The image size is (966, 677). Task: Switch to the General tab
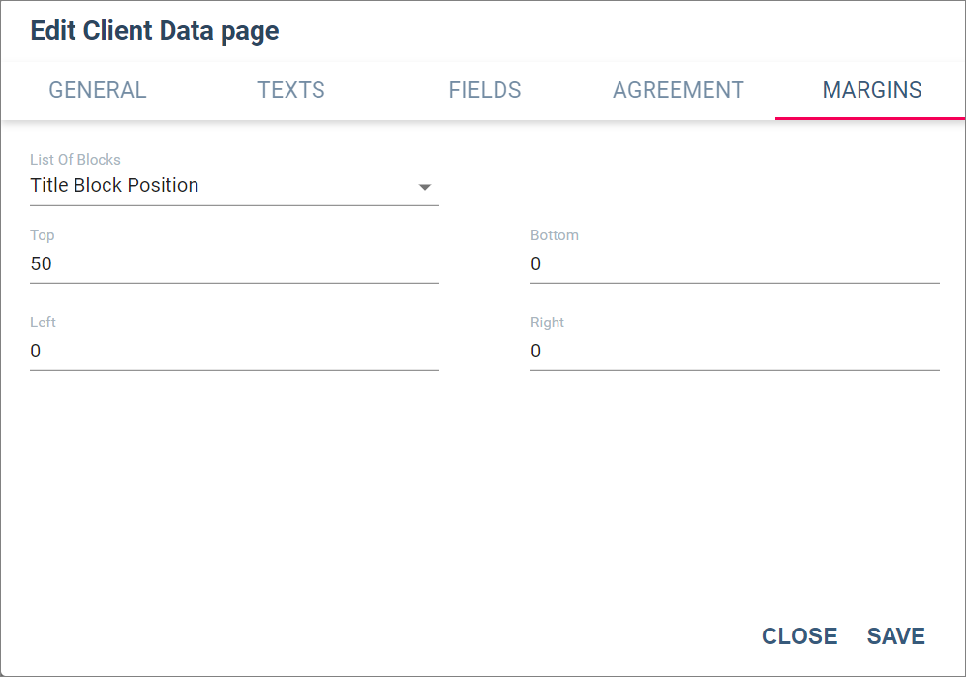coord(98,90)
